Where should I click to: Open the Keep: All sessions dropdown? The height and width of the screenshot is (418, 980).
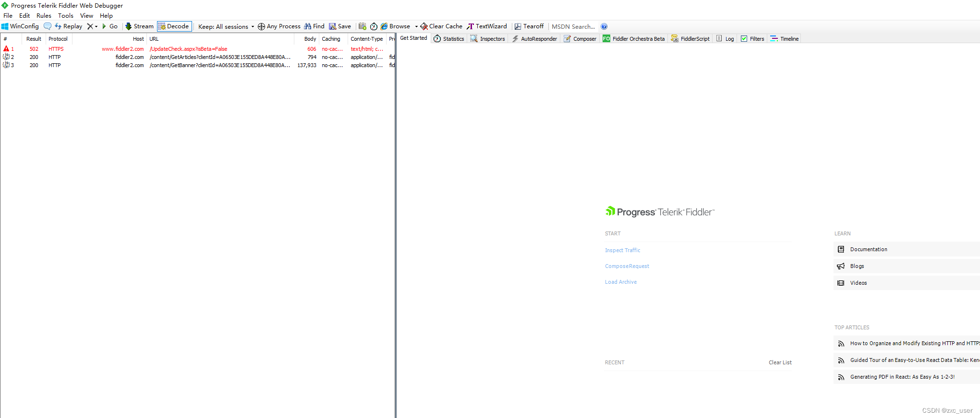226,26
